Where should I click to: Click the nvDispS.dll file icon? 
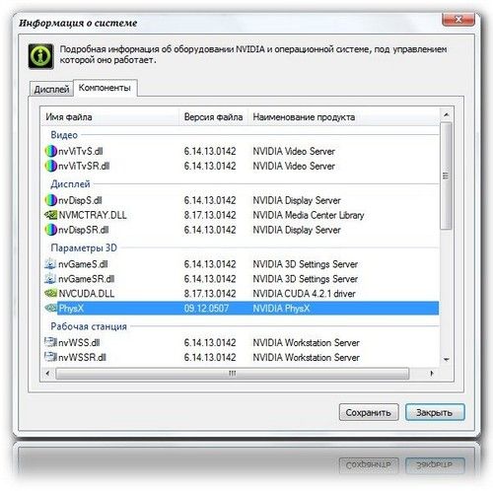tap(50, 200)
